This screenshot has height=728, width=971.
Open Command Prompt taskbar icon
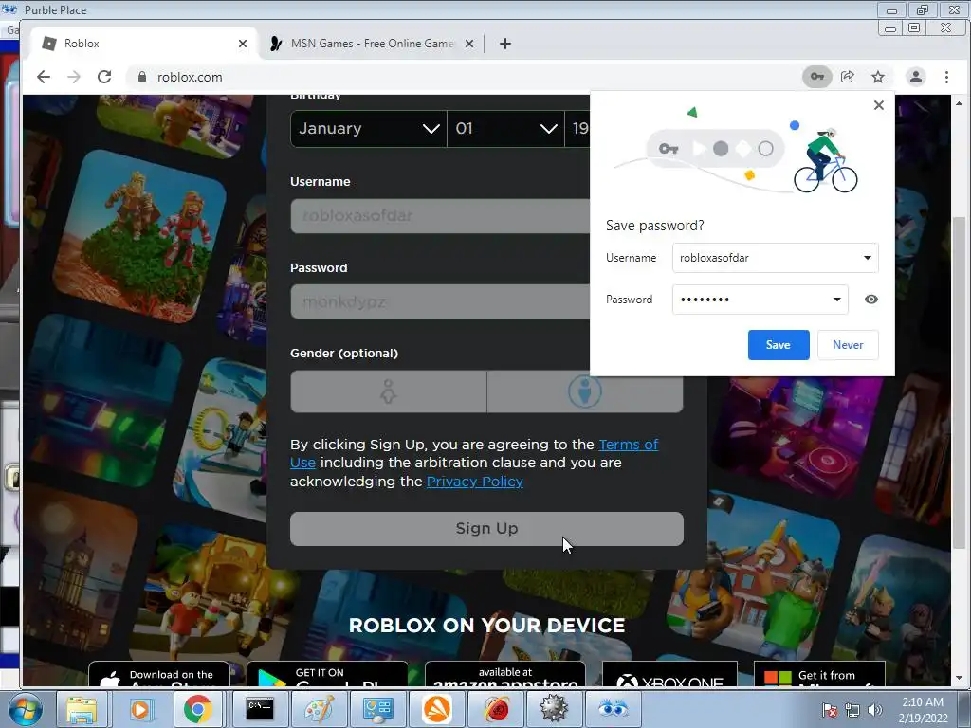point(260,709)
